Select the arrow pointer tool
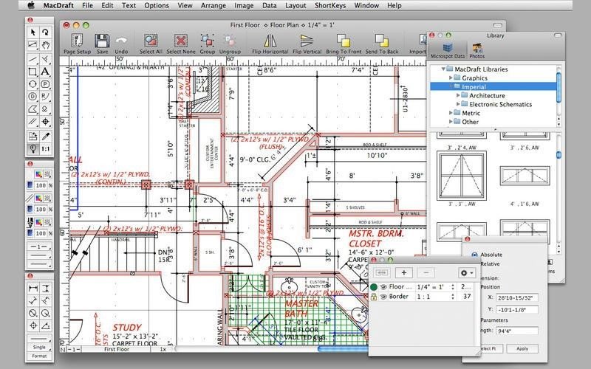Viewport: 591px width, 369px height. pyautogui.click(x=33, y=32)
